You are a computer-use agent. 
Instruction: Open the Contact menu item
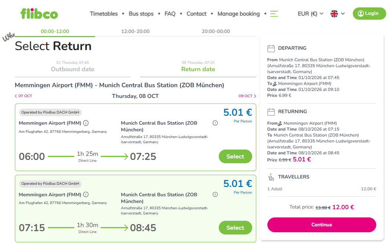pos(196,14)
